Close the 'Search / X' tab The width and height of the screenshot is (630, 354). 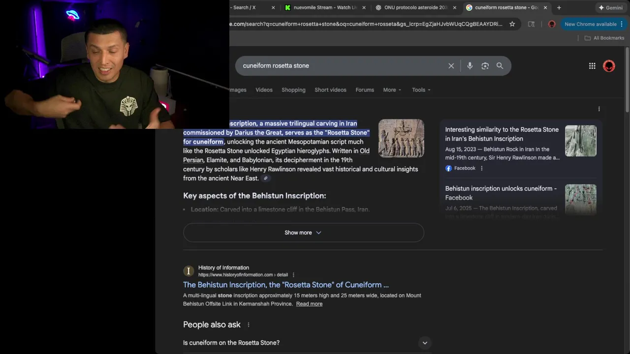click(x=273, y=7)
